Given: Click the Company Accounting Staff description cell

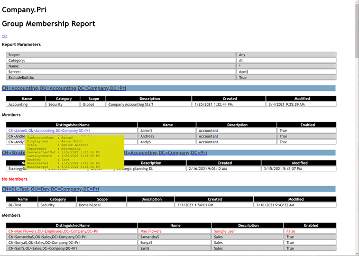Looking at the screenshot, I should pos(149,104).
